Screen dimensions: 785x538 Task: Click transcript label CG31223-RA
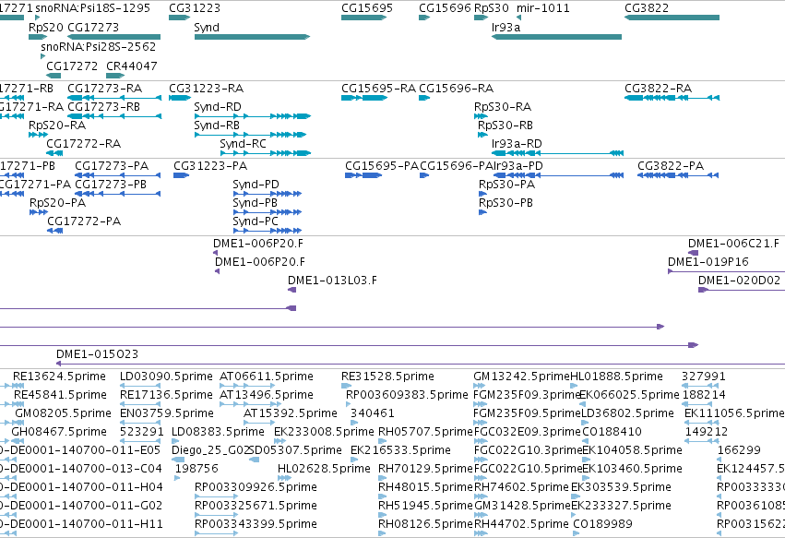click(207, 89)
